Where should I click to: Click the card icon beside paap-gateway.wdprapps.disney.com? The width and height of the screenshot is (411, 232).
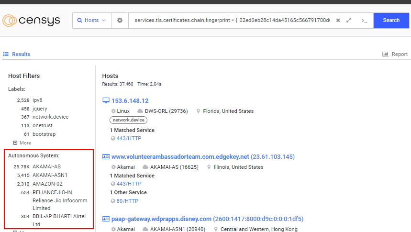click(x=106, y=219)
